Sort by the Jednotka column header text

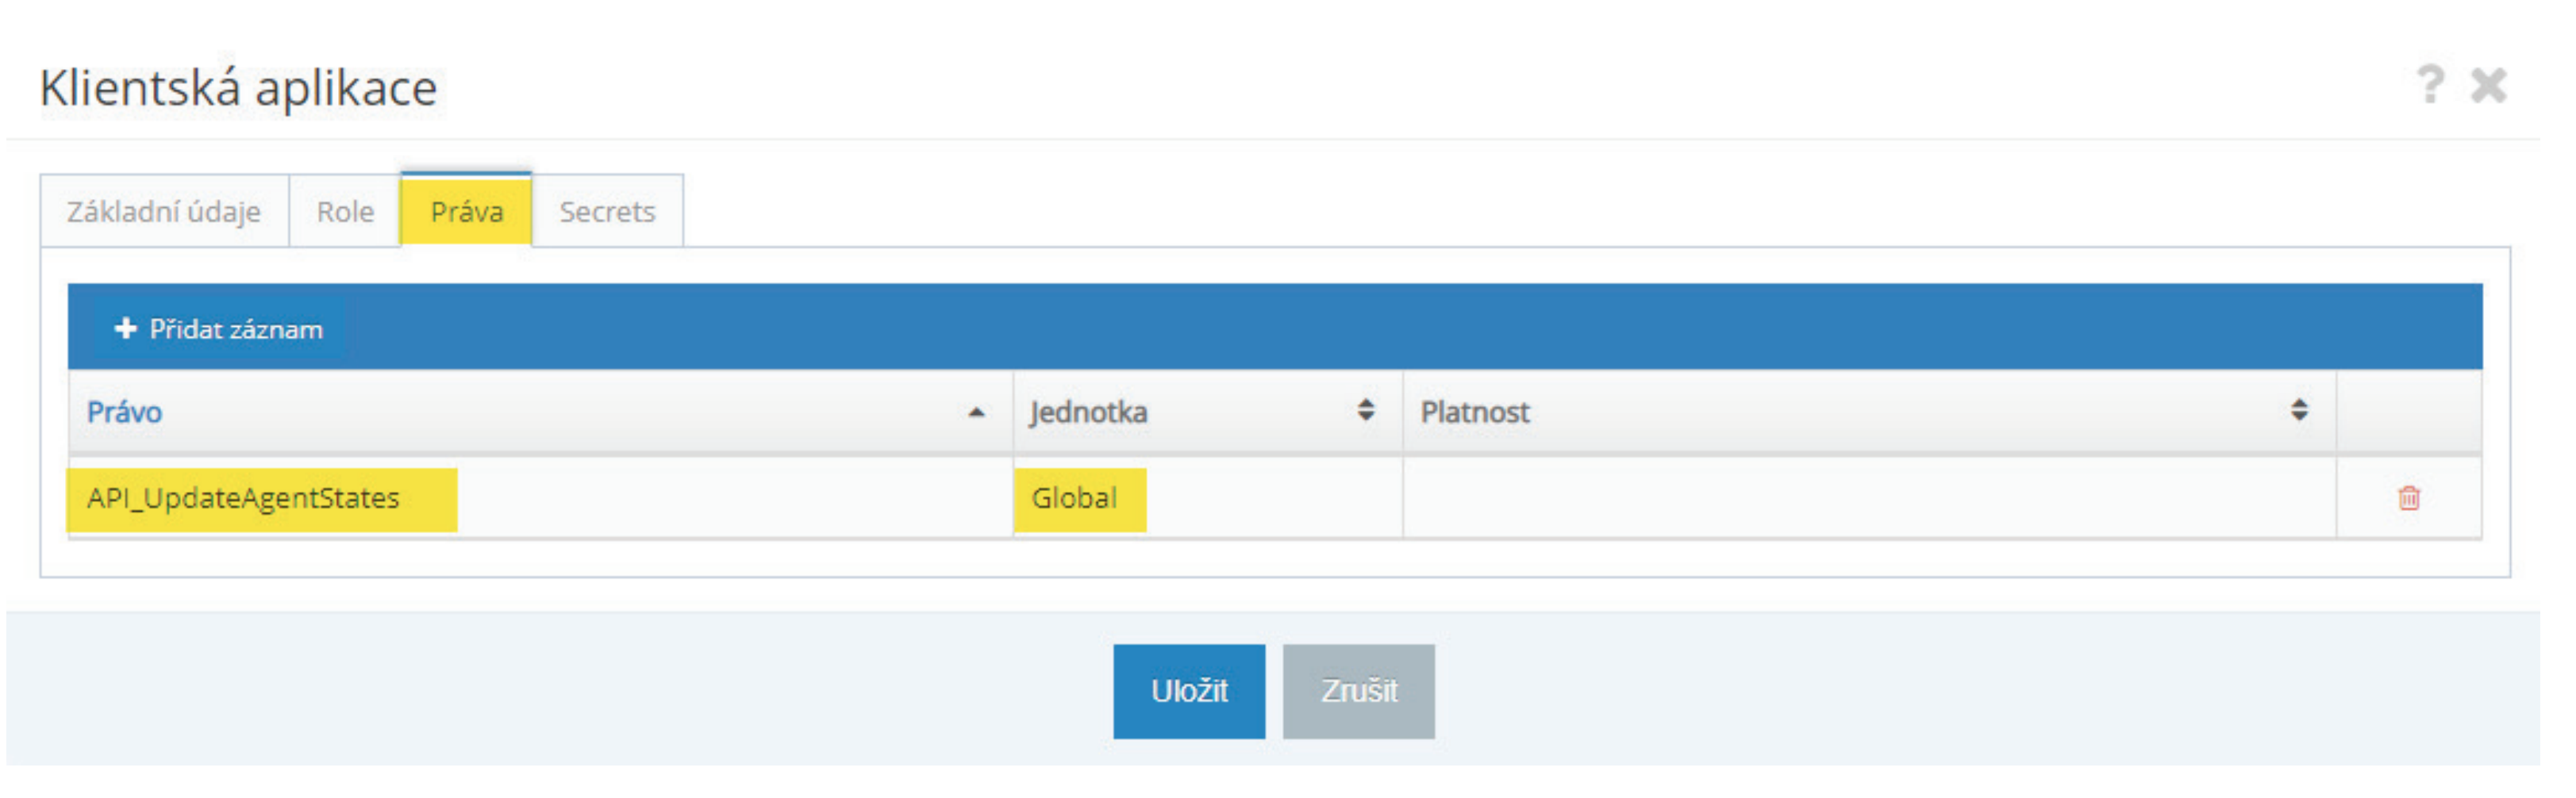click(x=1088, y=412)
